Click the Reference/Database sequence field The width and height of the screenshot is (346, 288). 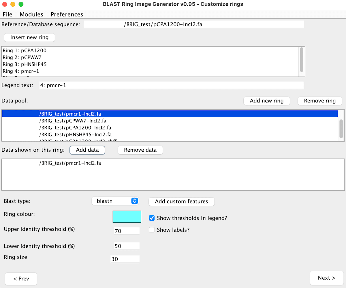point(194,24)
